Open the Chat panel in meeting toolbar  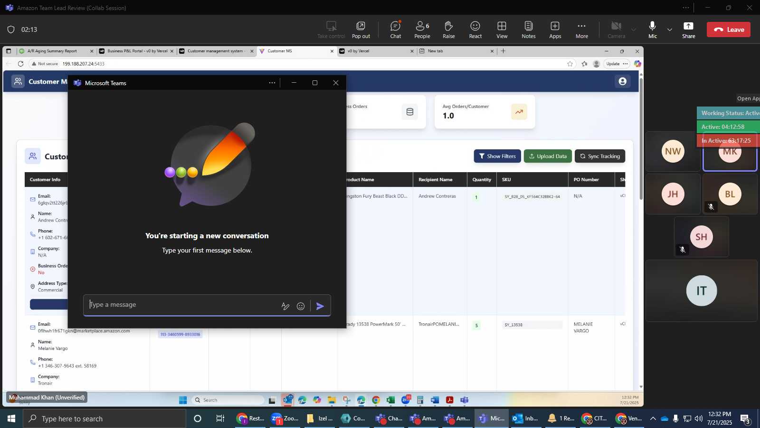395,29
